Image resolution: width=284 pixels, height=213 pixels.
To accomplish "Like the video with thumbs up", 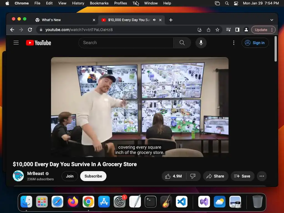I will (174, 176).
